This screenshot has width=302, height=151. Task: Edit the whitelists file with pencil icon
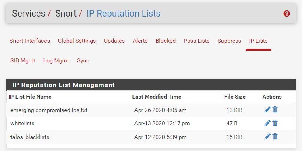267,123
